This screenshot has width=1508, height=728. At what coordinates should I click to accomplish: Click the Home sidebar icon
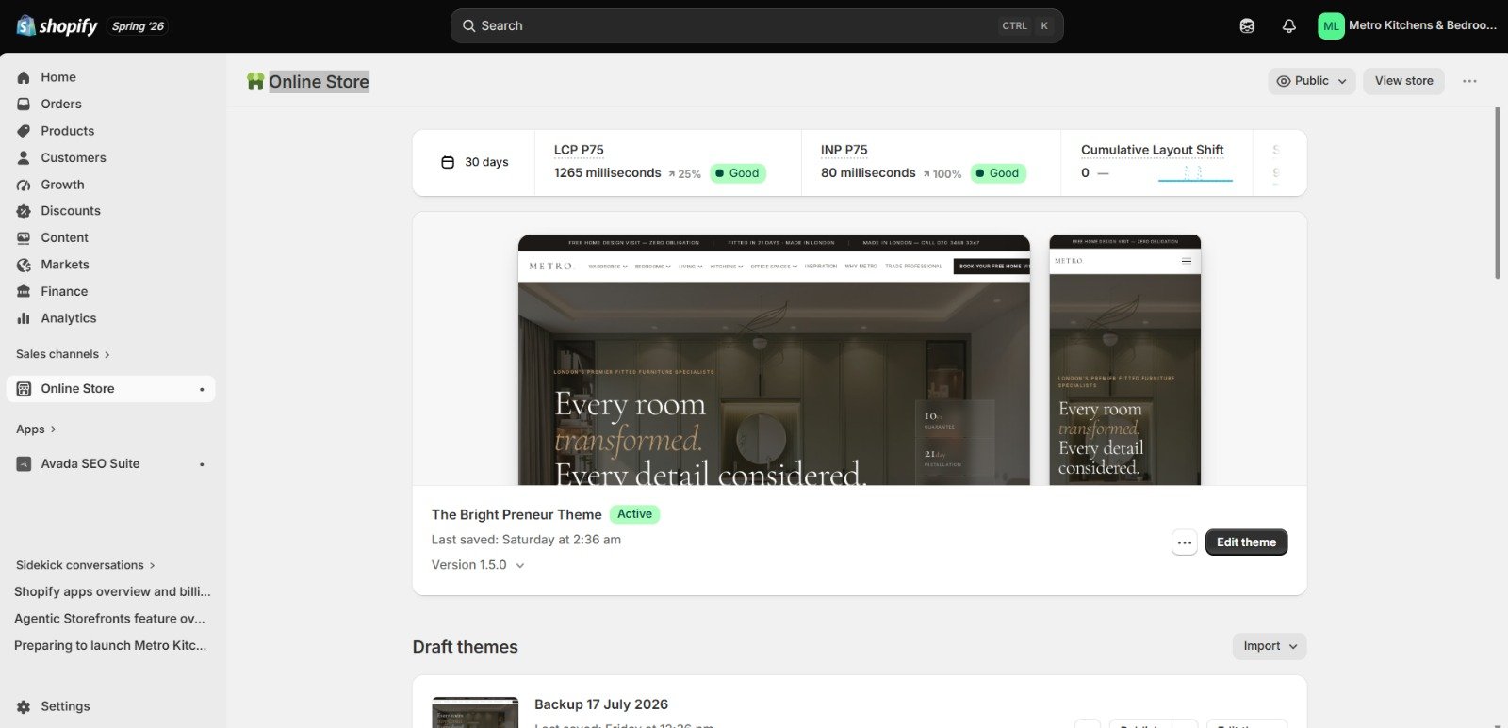coord(24,77)
